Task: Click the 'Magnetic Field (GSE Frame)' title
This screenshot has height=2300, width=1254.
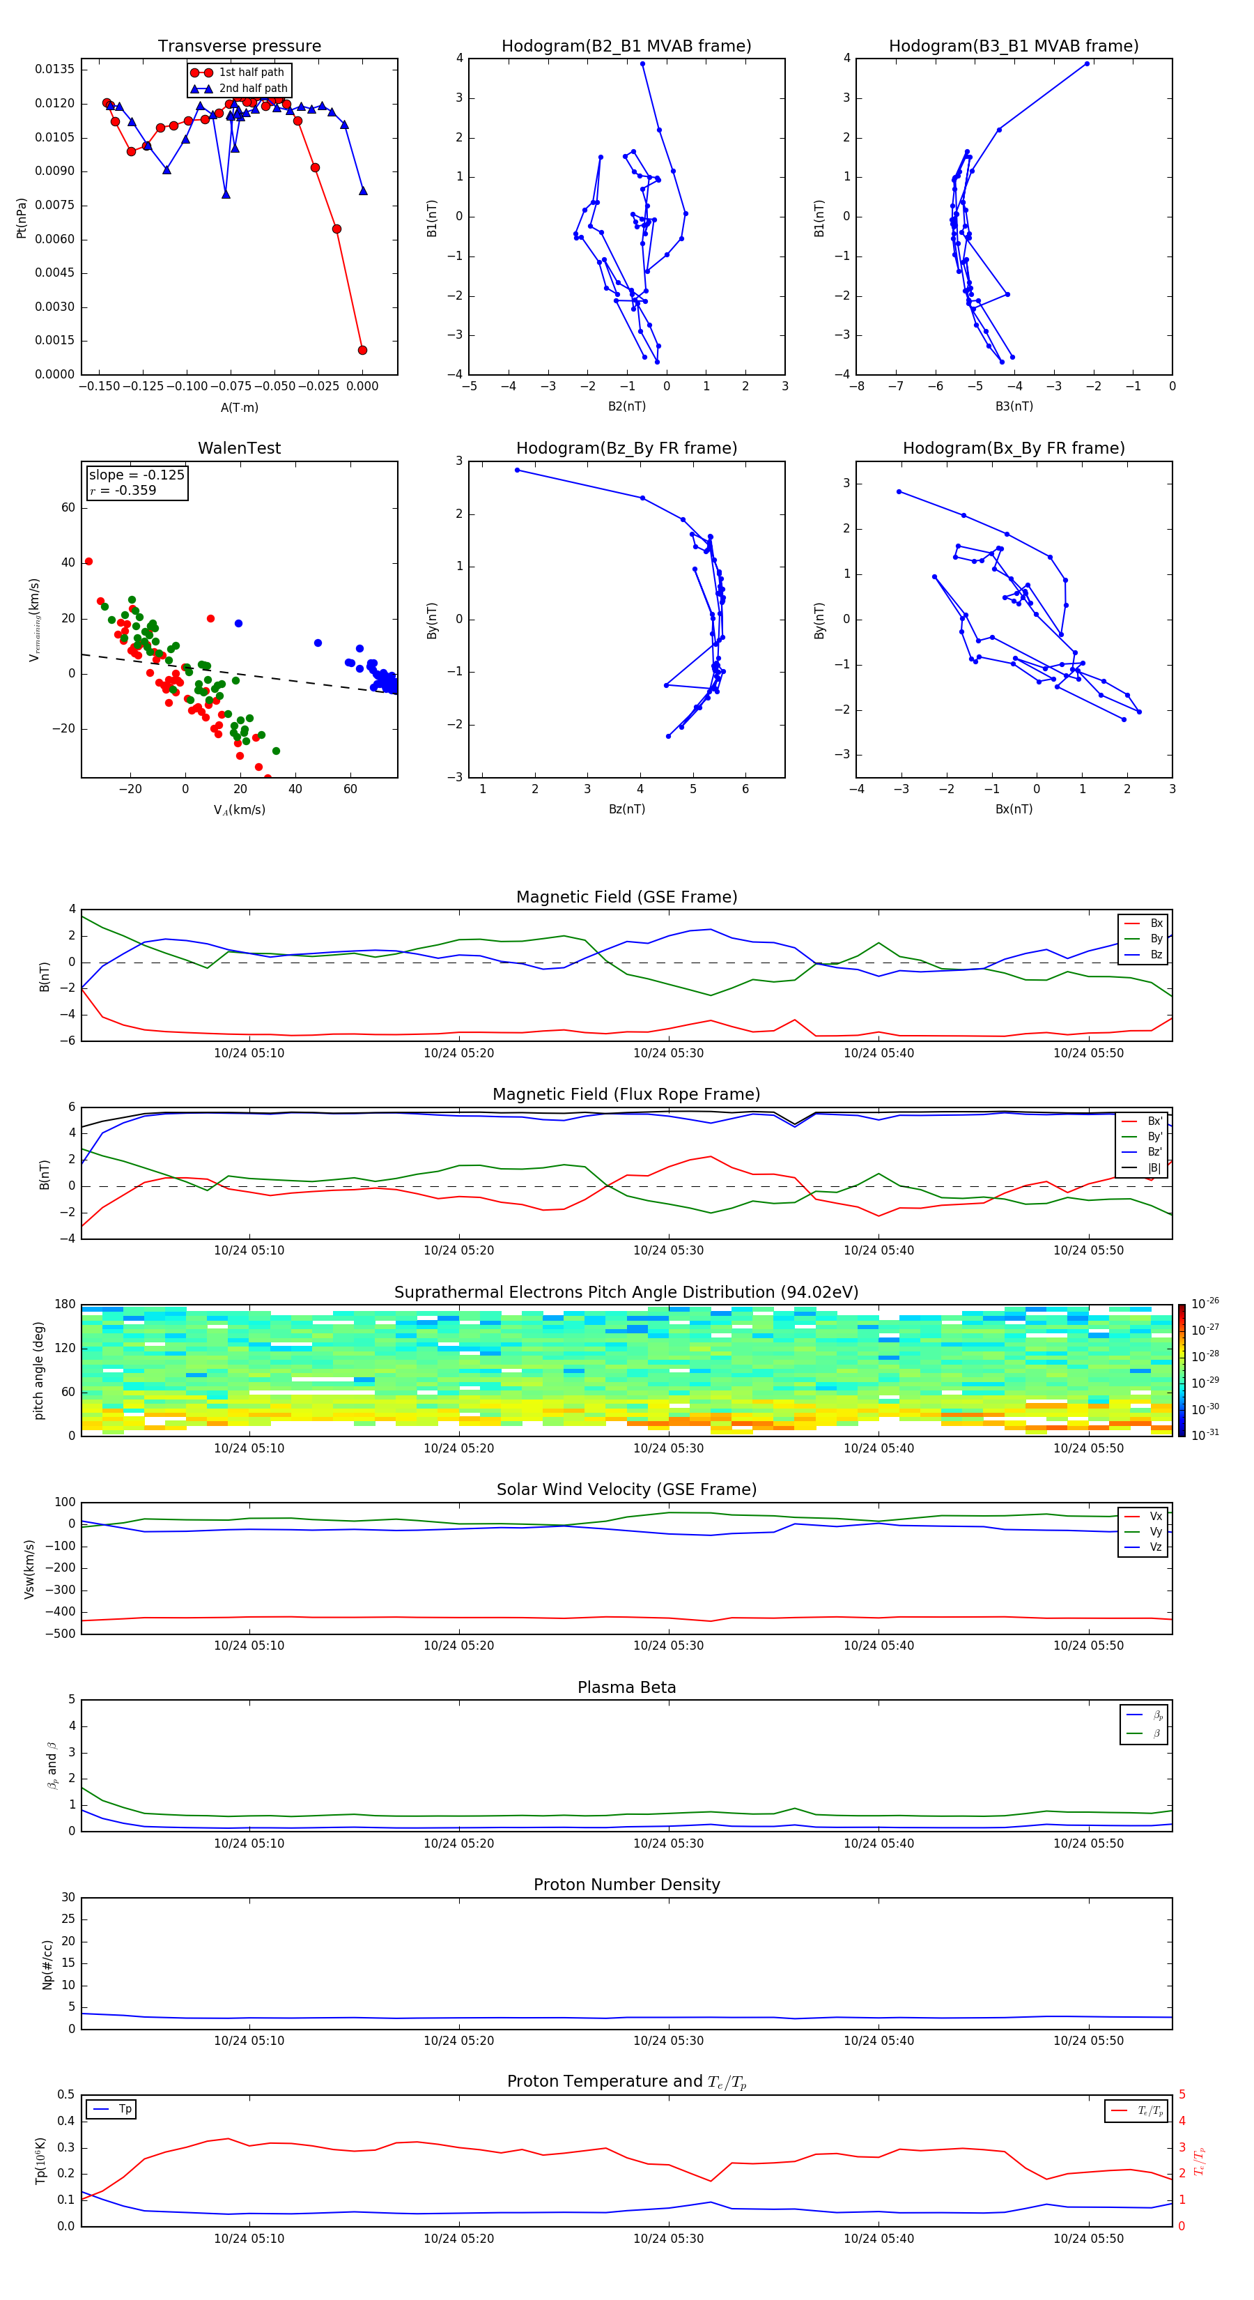Action: coord(626,897)
